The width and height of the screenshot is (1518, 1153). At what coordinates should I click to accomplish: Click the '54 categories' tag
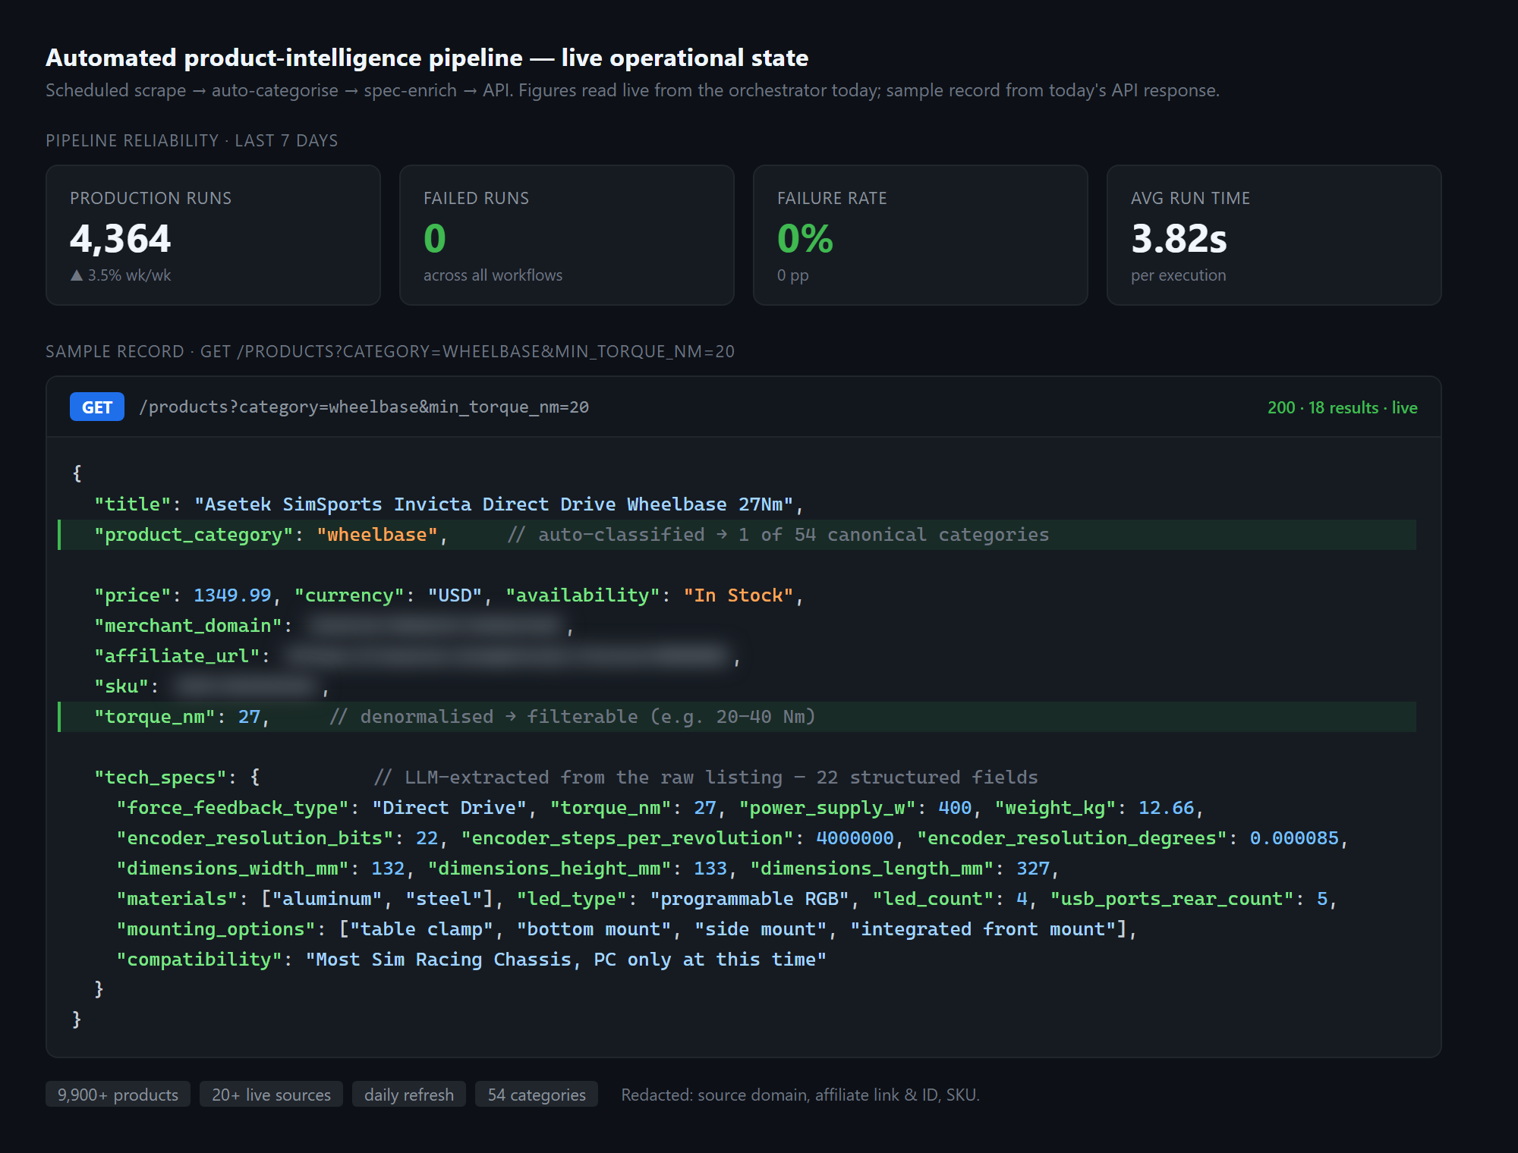coord(537,1095)
